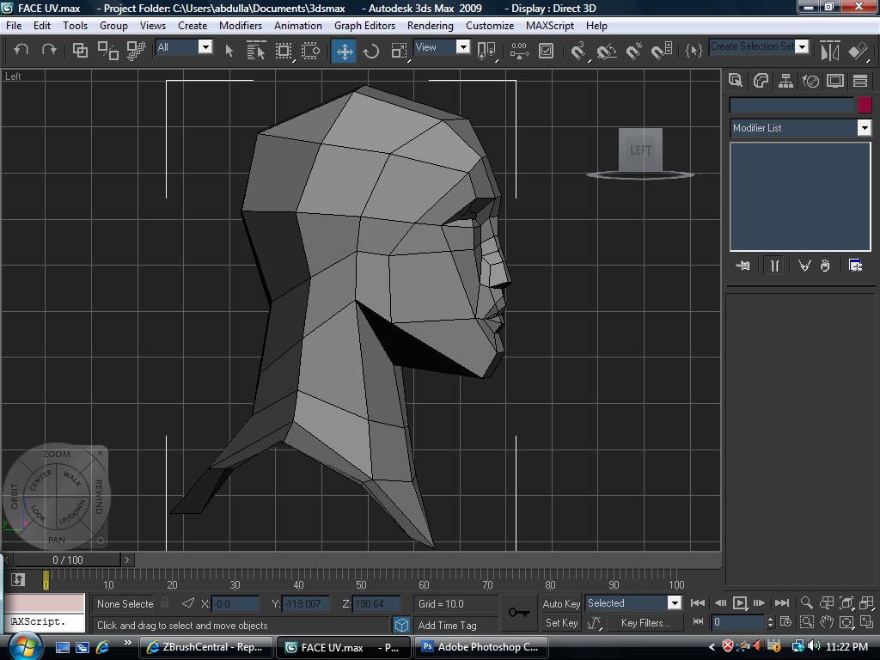Activate the Select and Rotate tool
The height and width of the screenshot is (660, 880).
tap(371, 51)
